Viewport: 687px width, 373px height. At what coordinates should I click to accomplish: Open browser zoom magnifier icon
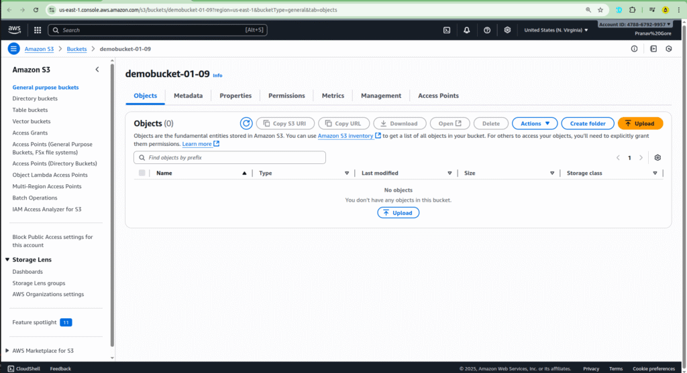tap(588, 9)
